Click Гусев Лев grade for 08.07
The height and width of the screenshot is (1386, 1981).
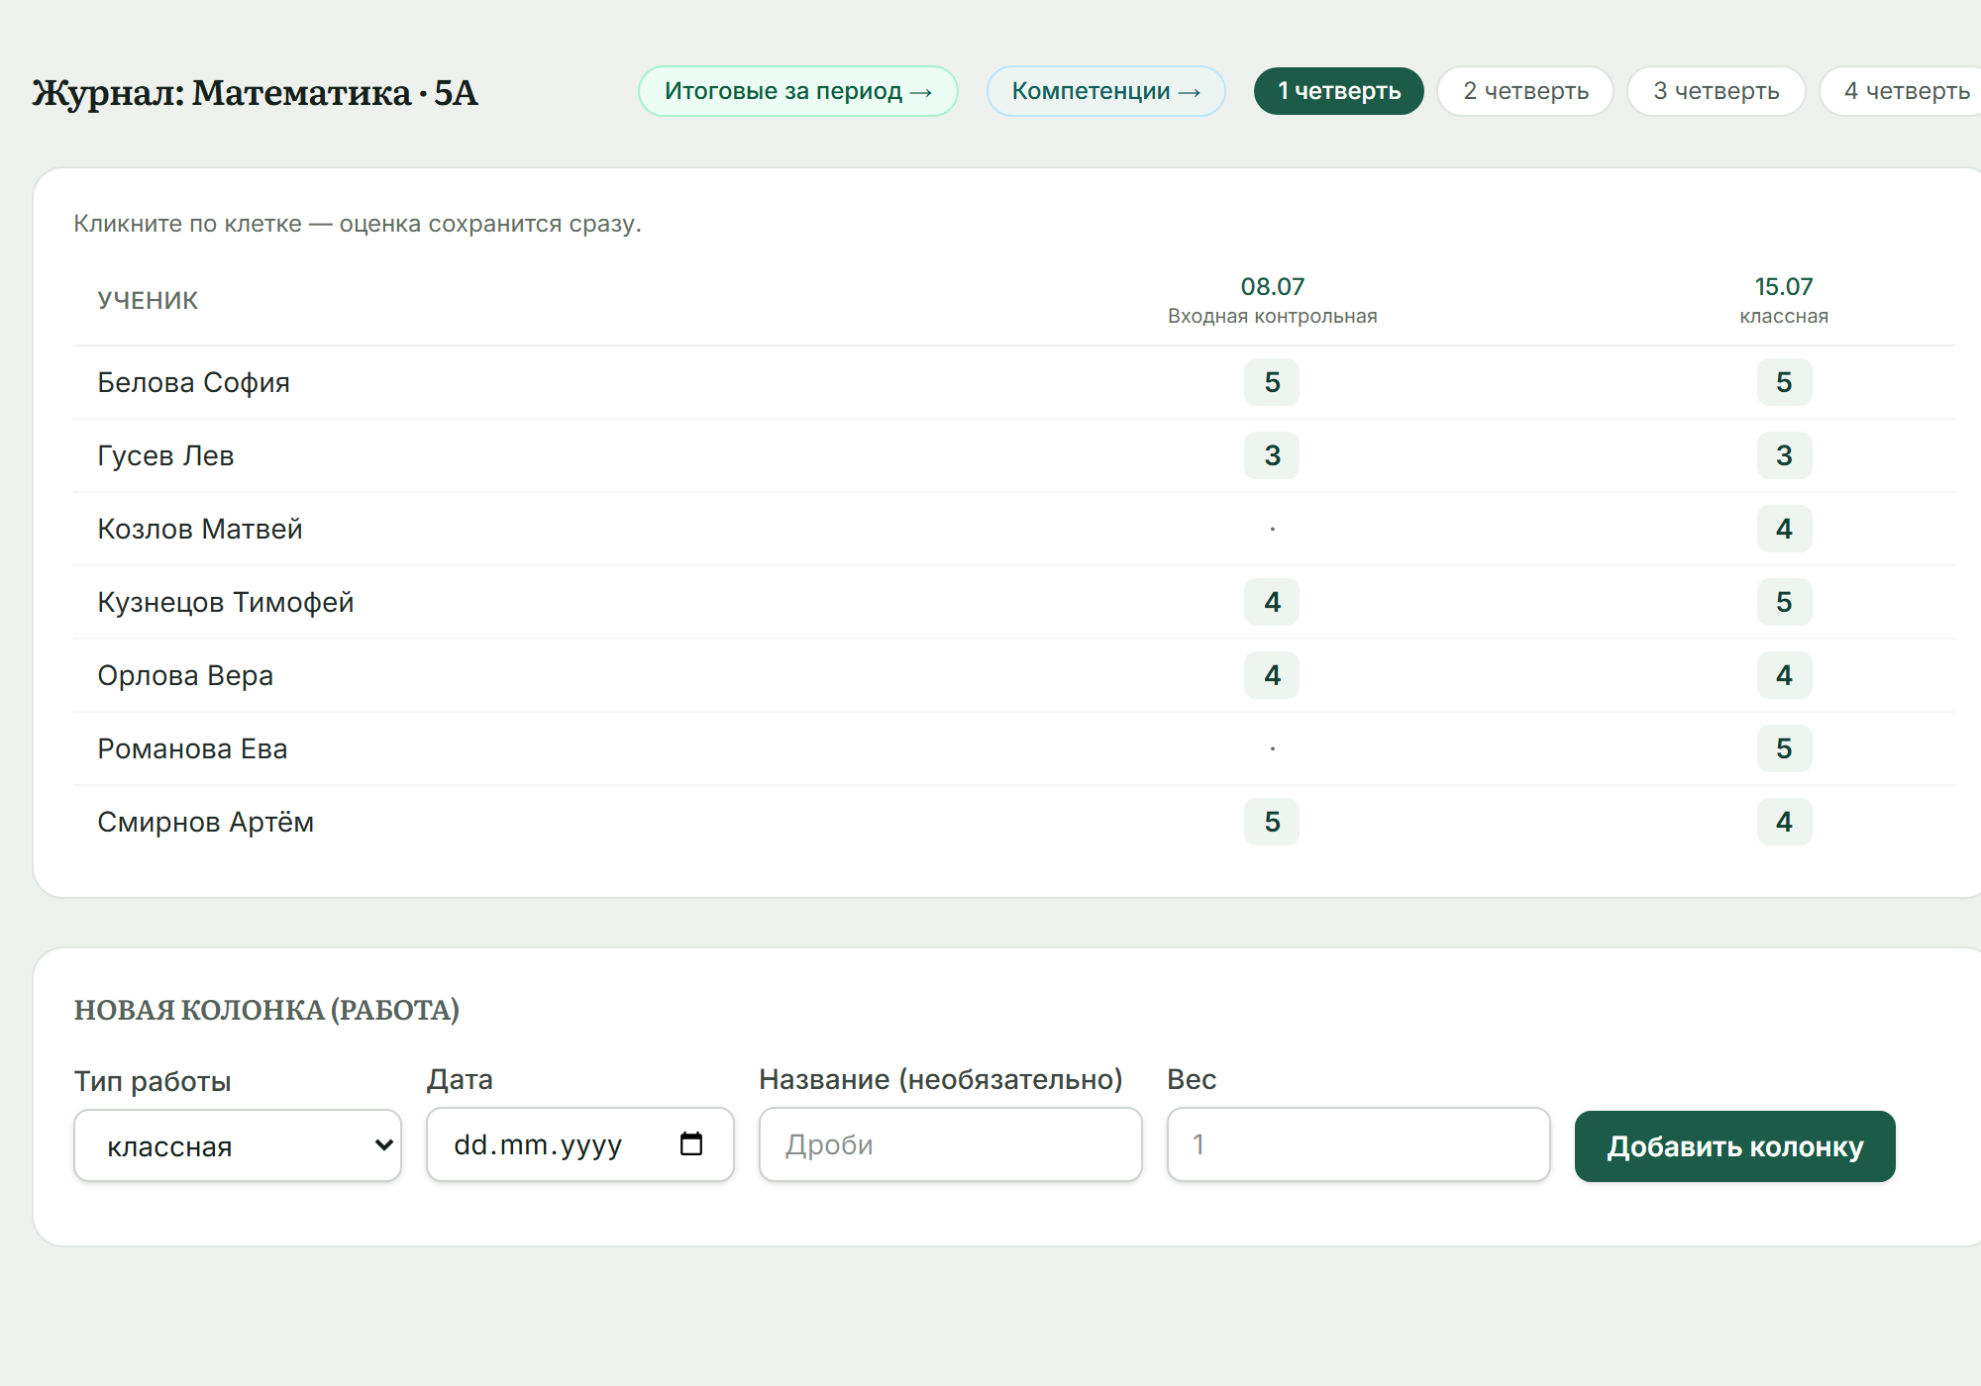[1272, 455]
